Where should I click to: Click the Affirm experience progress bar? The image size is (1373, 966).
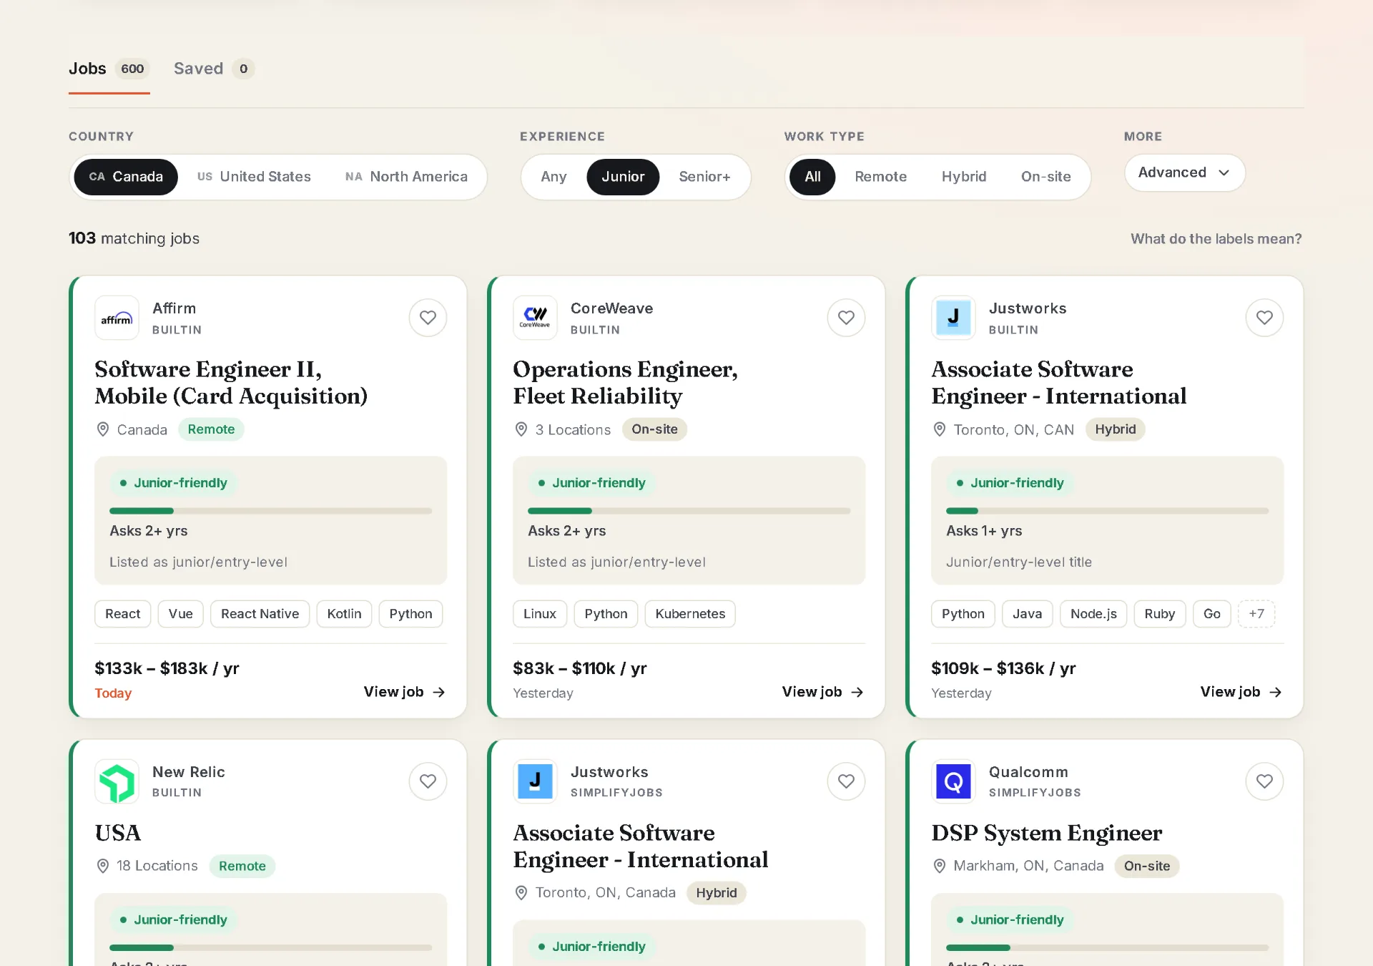pos(270,511)
